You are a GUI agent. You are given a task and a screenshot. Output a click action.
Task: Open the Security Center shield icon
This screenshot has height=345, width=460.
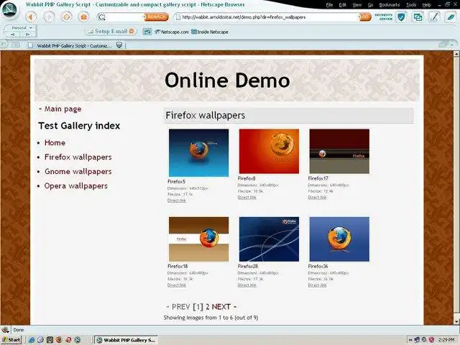[401, 17]
